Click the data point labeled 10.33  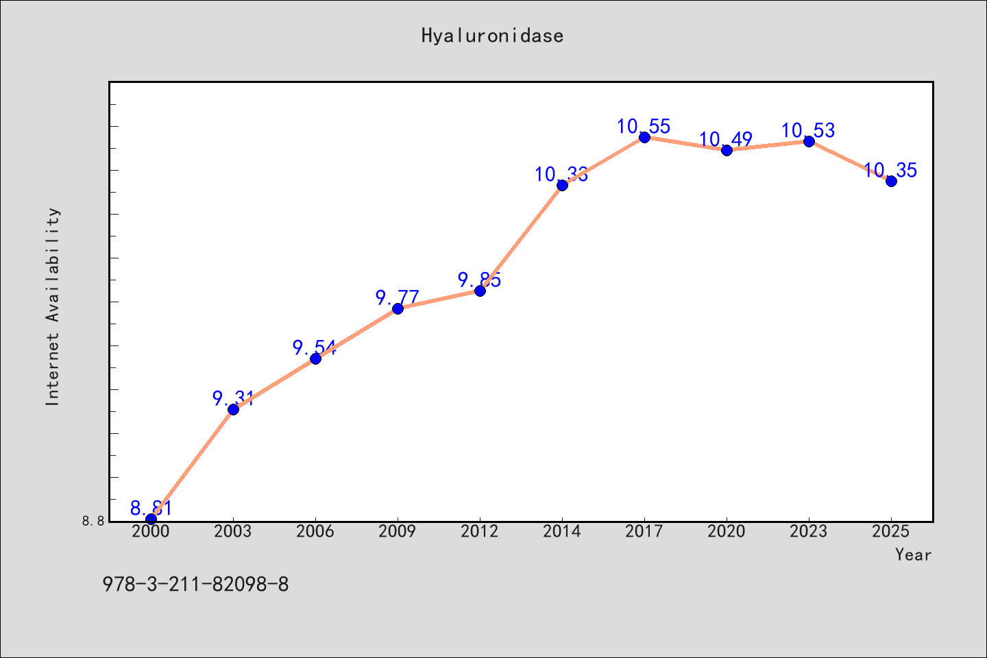[x=562, y=185]
